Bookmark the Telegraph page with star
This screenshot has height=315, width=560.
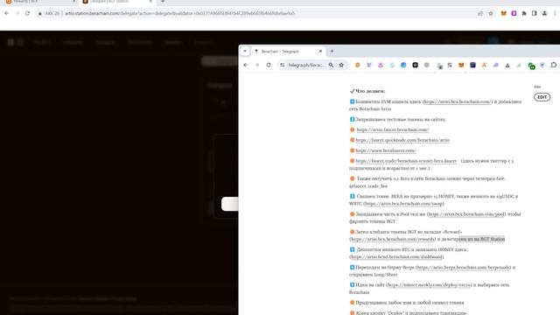point(341,65)
